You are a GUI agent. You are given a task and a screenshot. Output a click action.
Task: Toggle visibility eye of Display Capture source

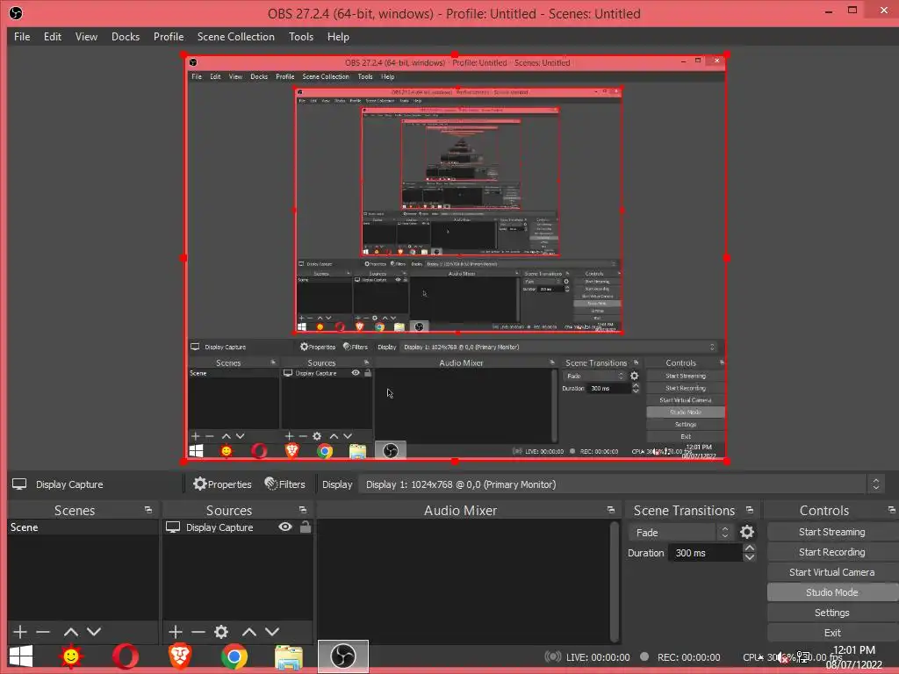pos(285,527)
